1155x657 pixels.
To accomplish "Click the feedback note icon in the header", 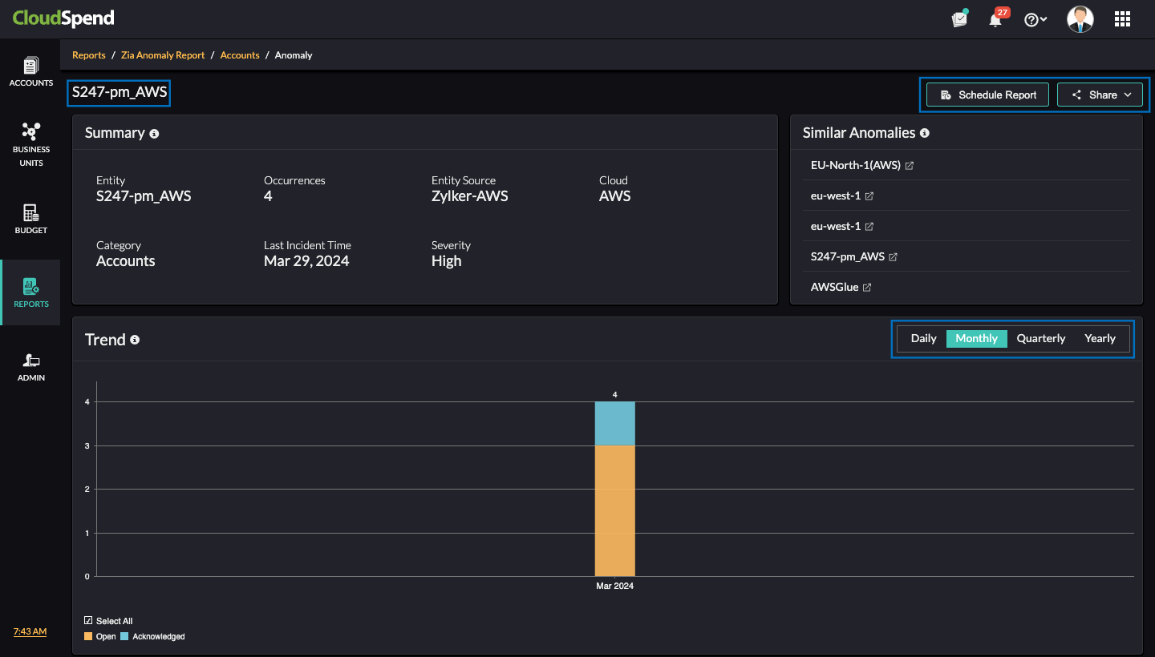I will (959, 18).
